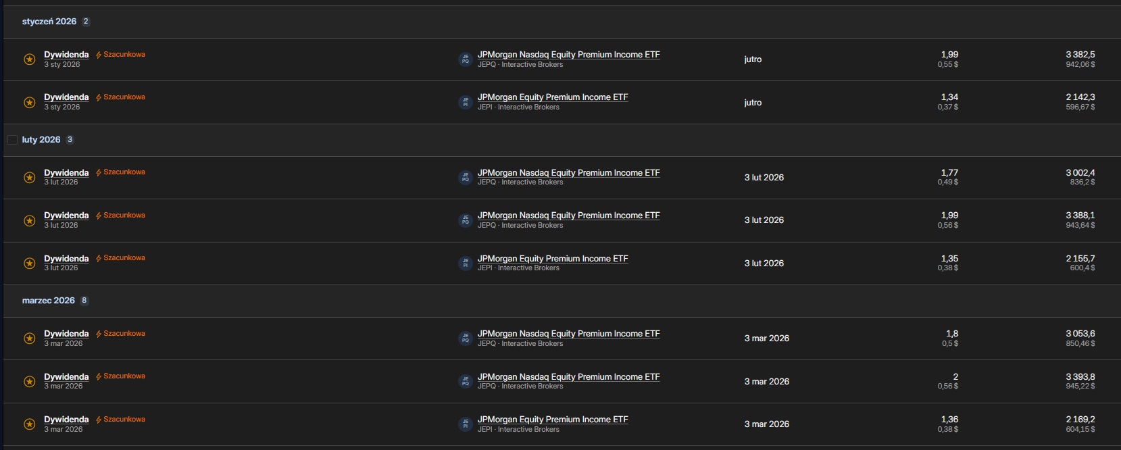Open the Dywidenda link for the 3 sty 2026 JEPQ row
The image size is (1121, 450).
66,55
